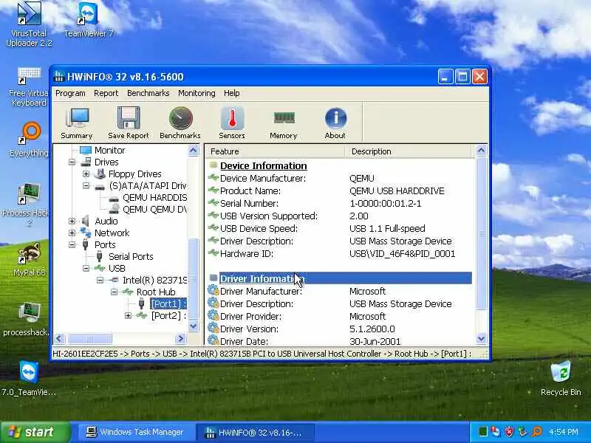This screenshot has height=443, width=591.
Task: Open Free Virtual Keyboard desktop icon
Action: [x=29, y=87]
